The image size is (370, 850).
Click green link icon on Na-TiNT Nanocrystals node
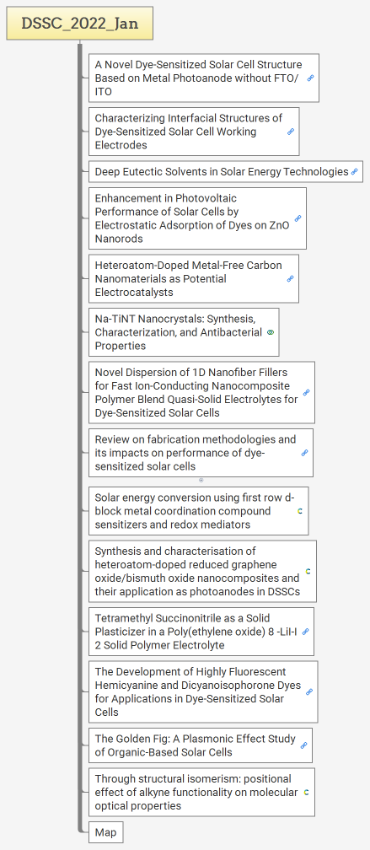271,332
